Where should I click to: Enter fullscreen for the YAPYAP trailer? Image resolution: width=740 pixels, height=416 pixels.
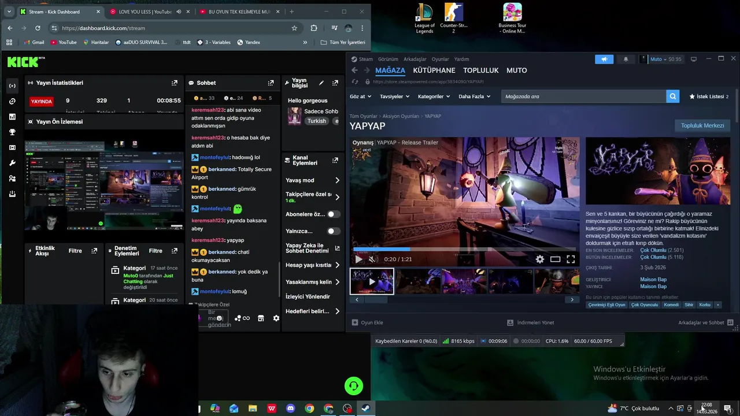tap(571, 259)
